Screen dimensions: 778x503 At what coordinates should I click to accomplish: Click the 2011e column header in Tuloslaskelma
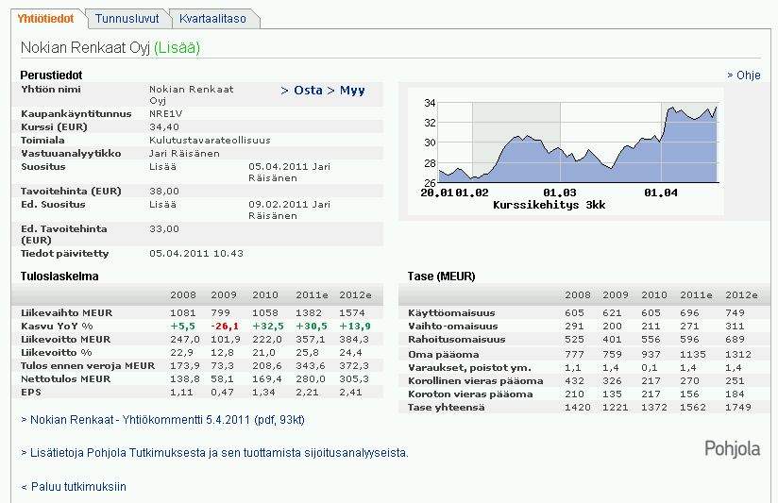coord(313,295)
